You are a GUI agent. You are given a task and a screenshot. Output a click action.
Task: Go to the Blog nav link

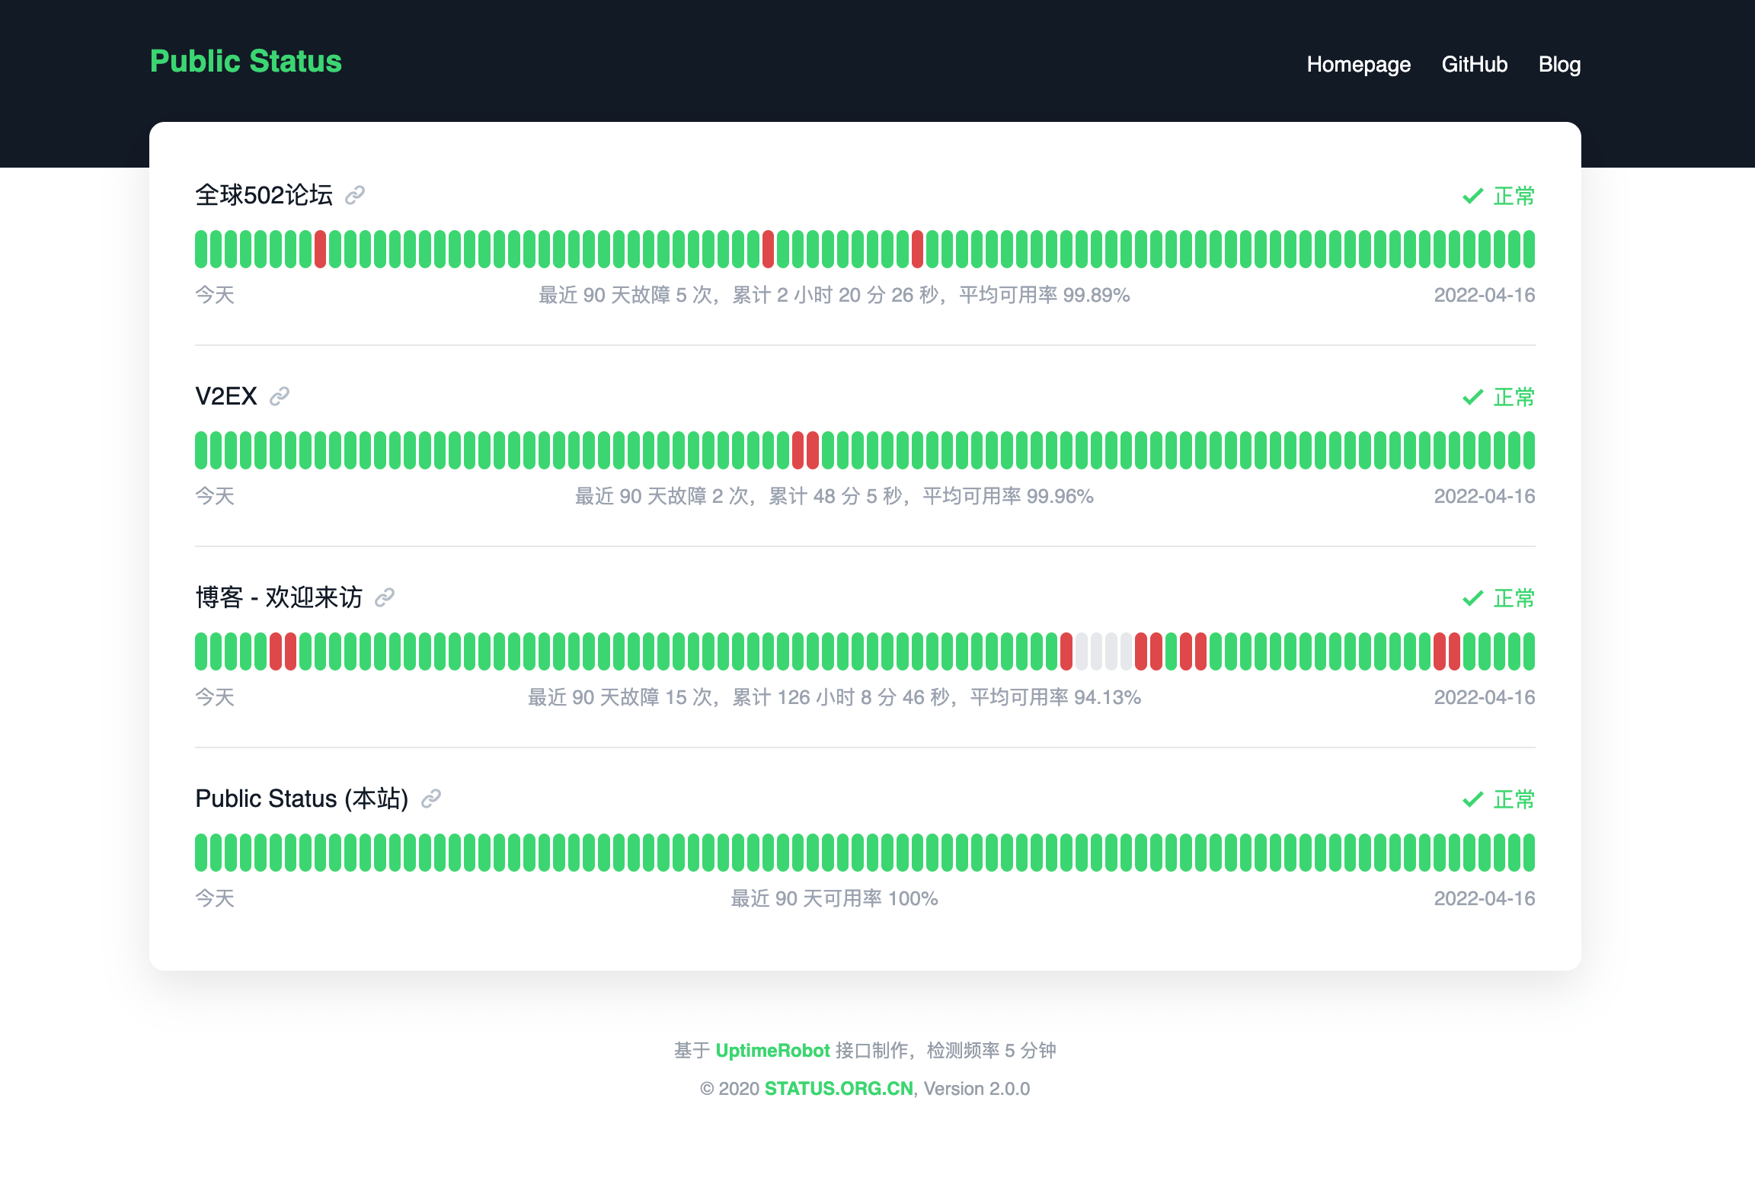[x=1559, y=65]
